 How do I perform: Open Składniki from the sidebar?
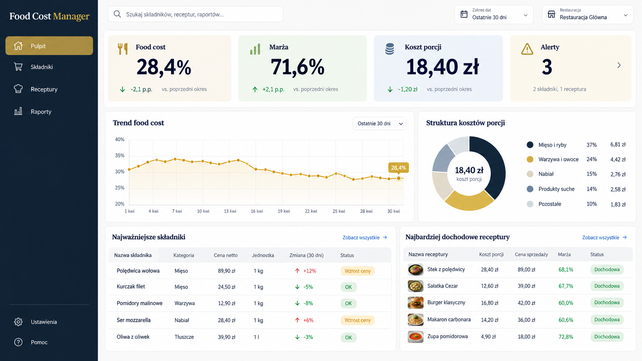click(49, 67)
